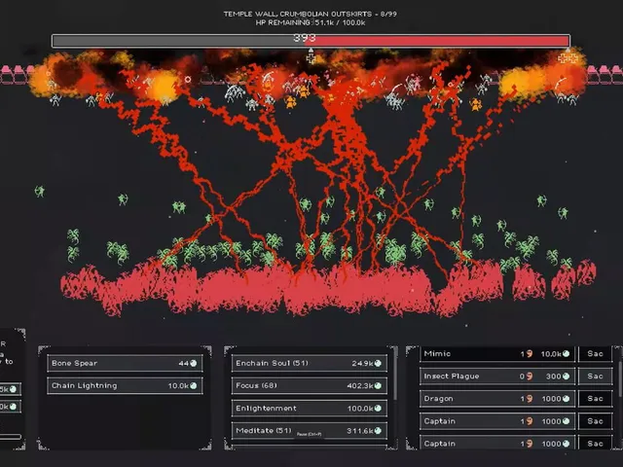Viewport: 623px width, 467px height.
Task: Click the soul orb icon on Enlightenment
Action: coord(378,409)
